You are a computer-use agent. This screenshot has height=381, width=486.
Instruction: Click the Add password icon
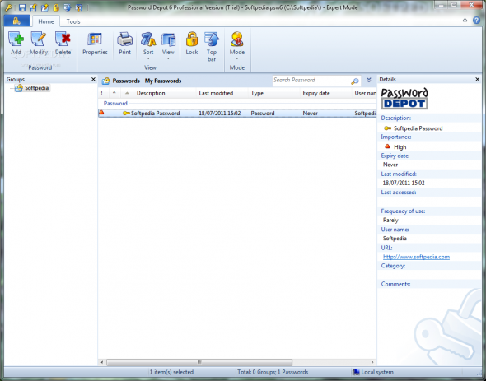pyautogui.click(x=16, y=39)
